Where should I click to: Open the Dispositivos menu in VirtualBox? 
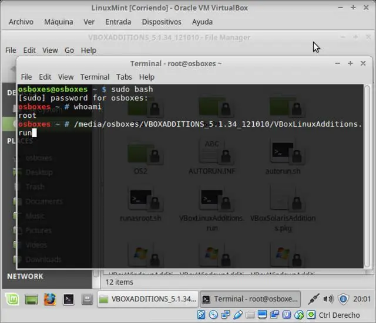[x=162, y=22]
